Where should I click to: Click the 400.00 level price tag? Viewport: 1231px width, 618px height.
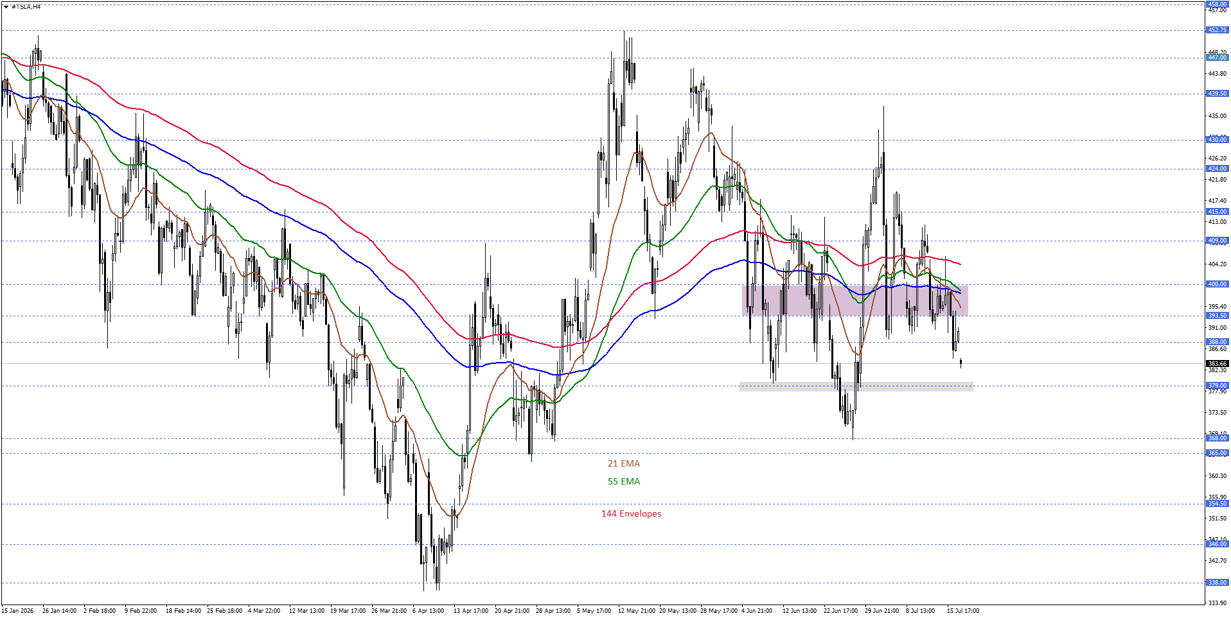(1218, 284)
